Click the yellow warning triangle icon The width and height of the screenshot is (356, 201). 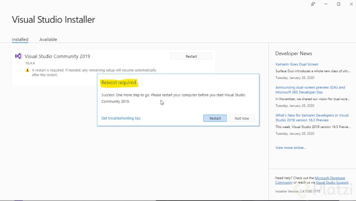click(x=28, y=70)
